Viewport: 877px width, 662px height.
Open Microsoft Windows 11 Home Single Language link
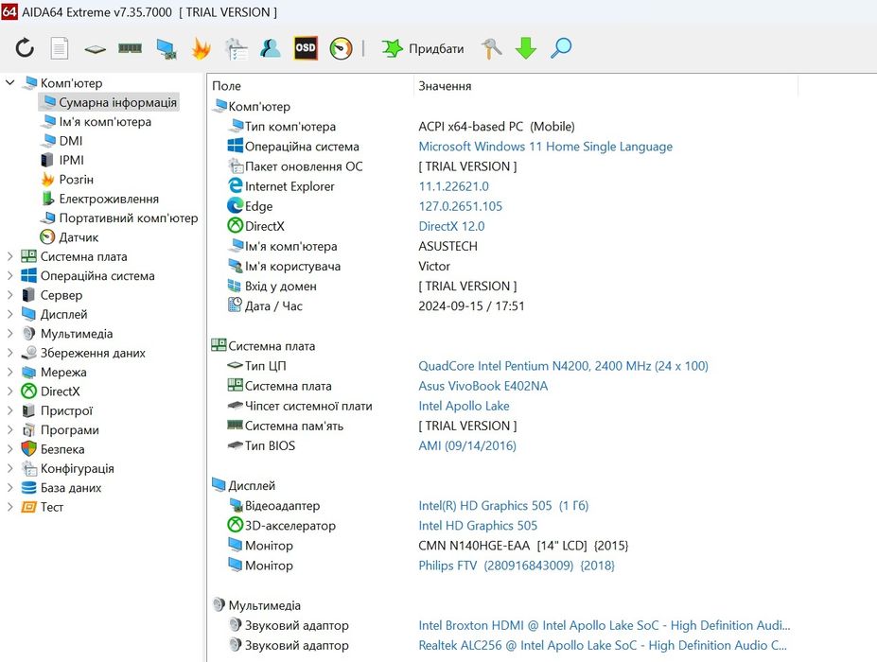tap(545, 147)
